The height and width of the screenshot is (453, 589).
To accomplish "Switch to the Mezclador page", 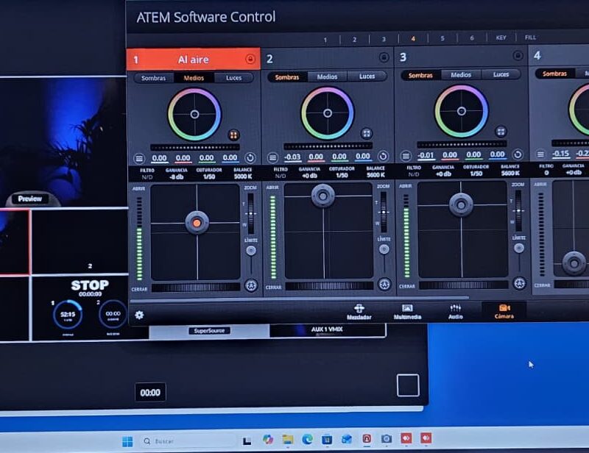I will (359, 312).
